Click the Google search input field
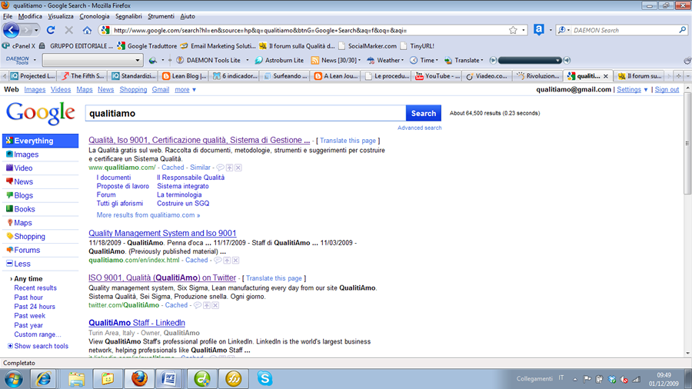 tap(245, 113)
